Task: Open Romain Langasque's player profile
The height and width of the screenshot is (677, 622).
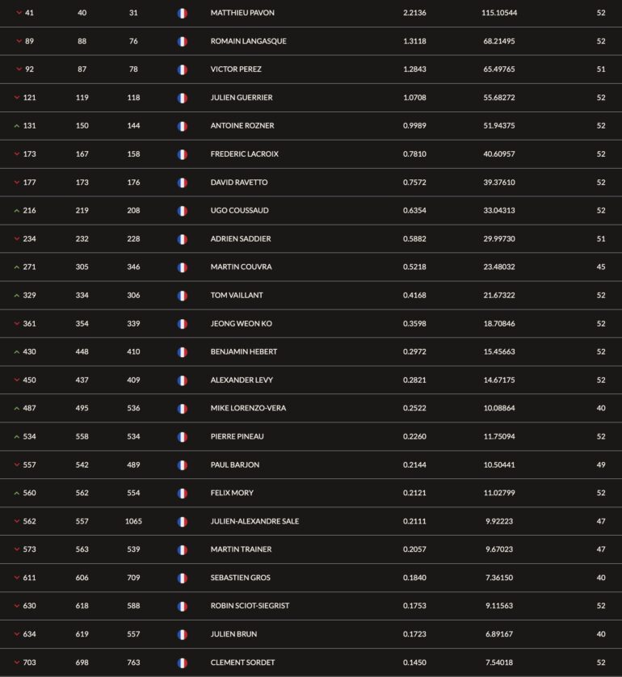Action: point(248,41)
